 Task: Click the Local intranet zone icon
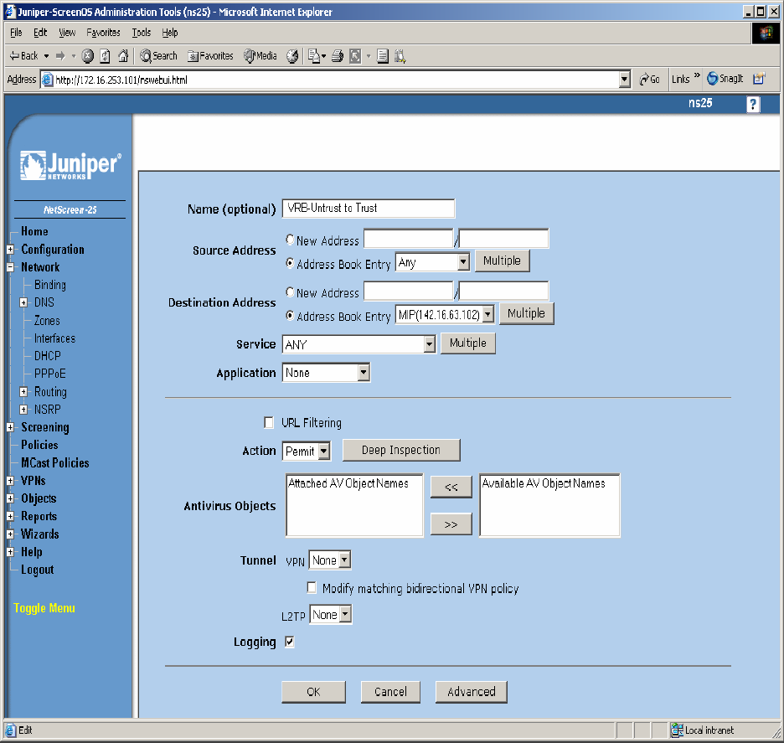tap(677, 730)
